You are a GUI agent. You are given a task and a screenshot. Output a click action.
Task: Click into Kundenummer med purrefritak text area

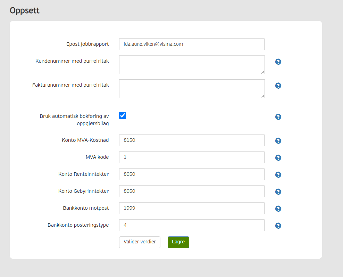(x=192, y=65)
